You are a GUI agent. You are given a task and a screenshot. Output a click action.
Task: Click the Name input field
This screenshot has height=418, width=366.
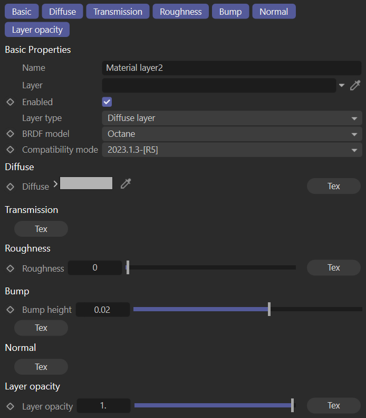231,68
